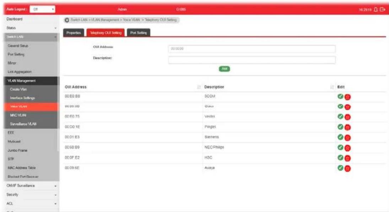Edit the H3C OUI entry
Screen dimensions: 389x212
(340, 157)
